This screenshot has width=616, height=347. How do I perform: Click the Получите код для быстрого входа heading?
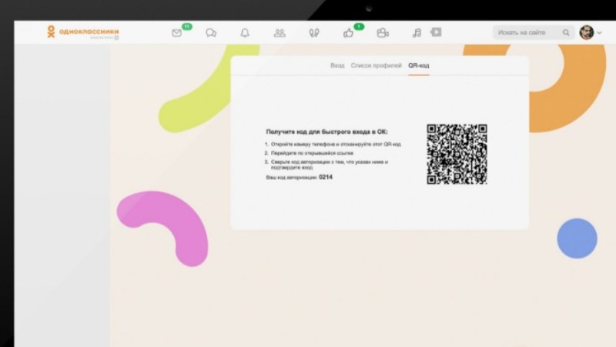click(x=326, y=132)
